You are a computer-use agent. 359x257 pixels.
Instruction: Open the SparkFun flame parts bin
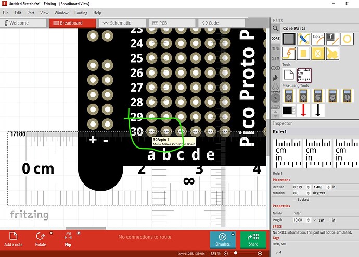275,78
